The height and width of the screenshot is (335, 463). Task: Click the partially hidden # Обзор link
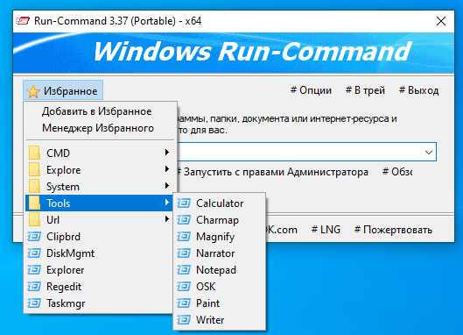click(397, 172)
